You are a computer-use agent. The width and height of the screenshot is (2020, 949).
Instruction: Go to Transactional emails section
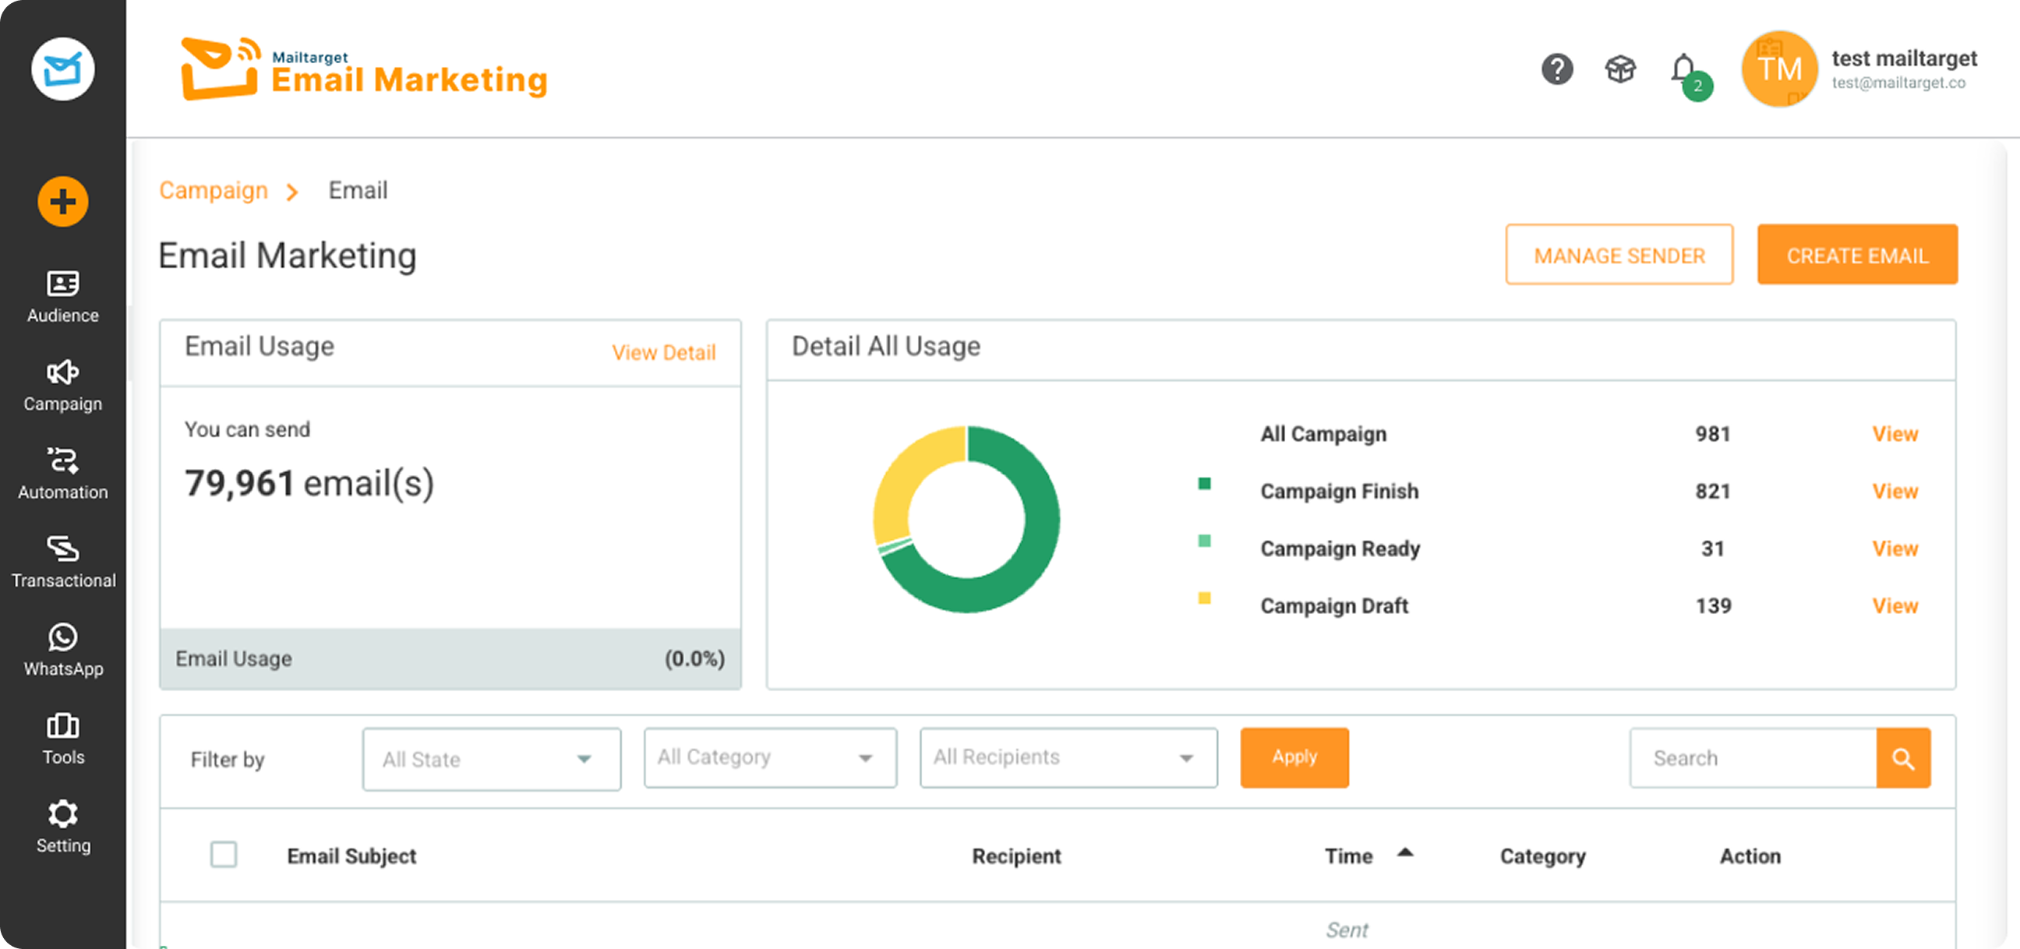point(62,562)
